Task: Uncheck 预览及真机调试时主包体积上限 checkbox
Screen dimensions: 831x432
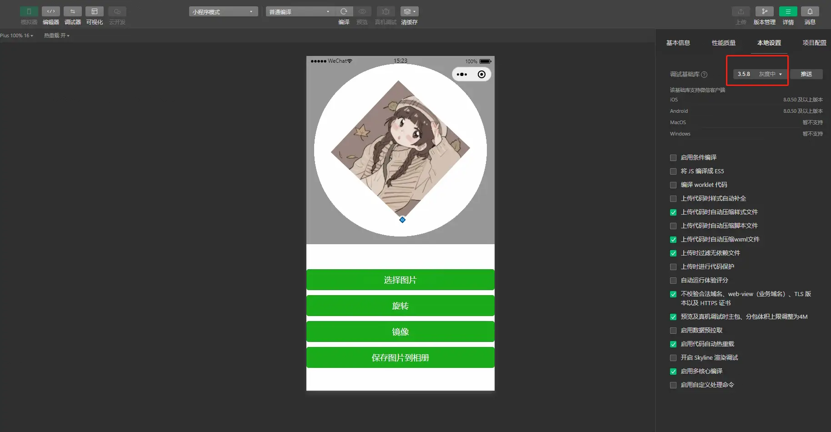Action: point(673,317)
